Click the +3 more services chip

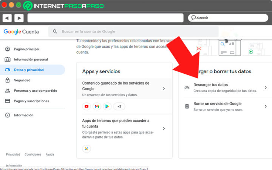[x=119, y=106]
